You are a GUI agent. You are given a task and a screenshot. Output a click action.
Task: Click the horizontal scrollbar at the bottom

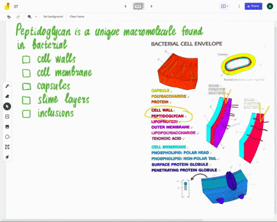point(102,220)
